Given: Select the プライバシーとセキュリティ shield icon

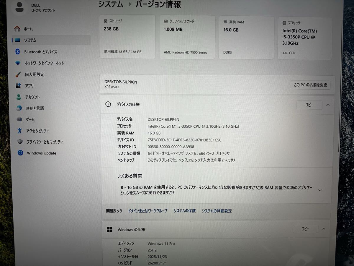Looking at the screenshot, I should (x=20, y=142).
